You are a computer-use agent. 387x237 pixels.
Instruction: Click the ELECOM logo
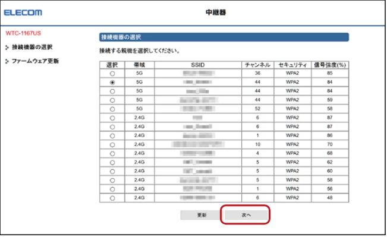tap(23, 12)
